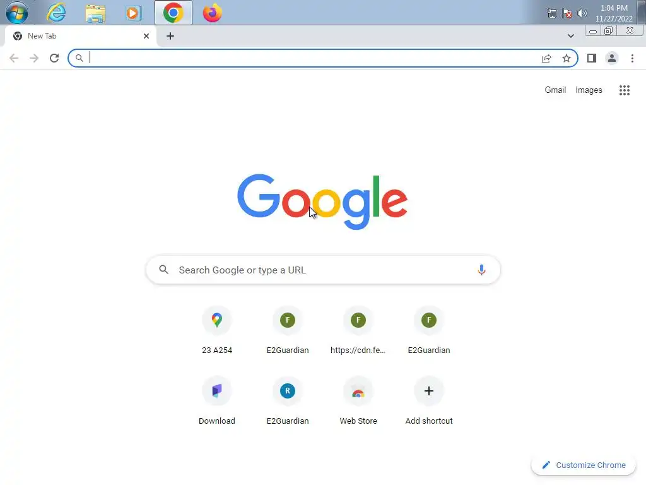This screenshot has height=485, width=646.
Task: Go back with the back arrow
Action: coord(14,58)
